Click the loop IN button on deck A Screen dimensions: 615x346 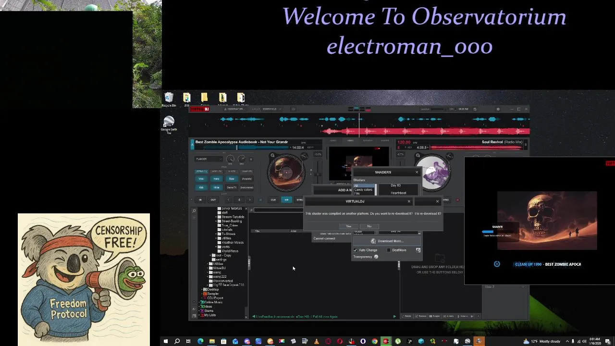point(200,200)
